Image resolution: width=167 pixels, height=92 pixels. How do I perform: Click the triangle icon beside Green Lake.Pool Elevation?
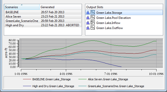(x=88, y=18)
